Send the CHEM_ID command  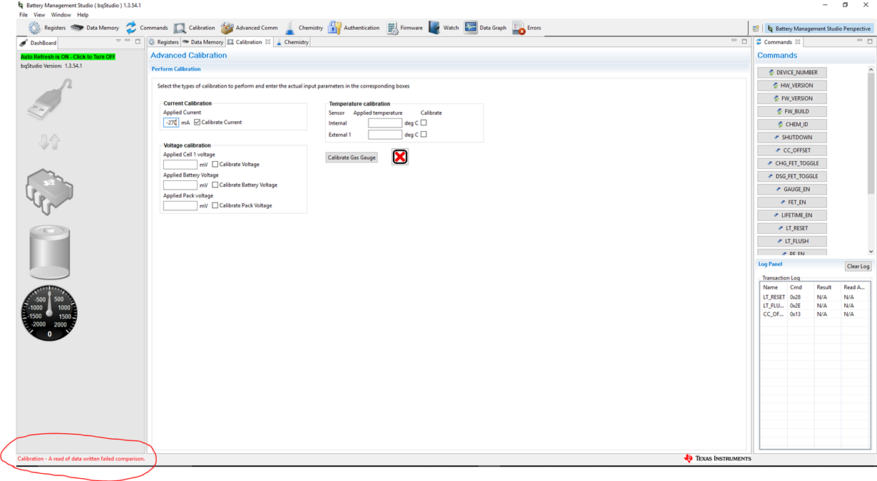point(792,125)
